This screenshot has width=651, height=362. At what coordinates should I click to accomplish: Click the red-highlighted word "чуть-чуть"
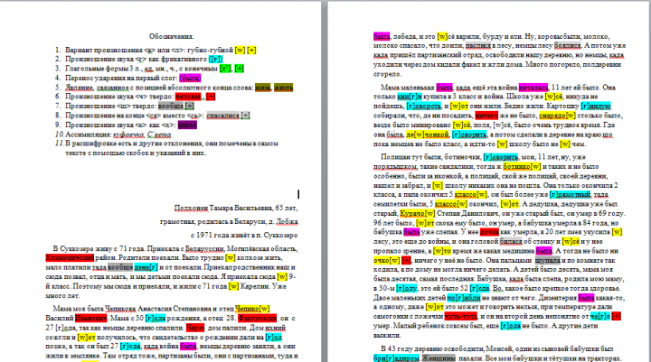pyautogui.click(x=461, y=316)
